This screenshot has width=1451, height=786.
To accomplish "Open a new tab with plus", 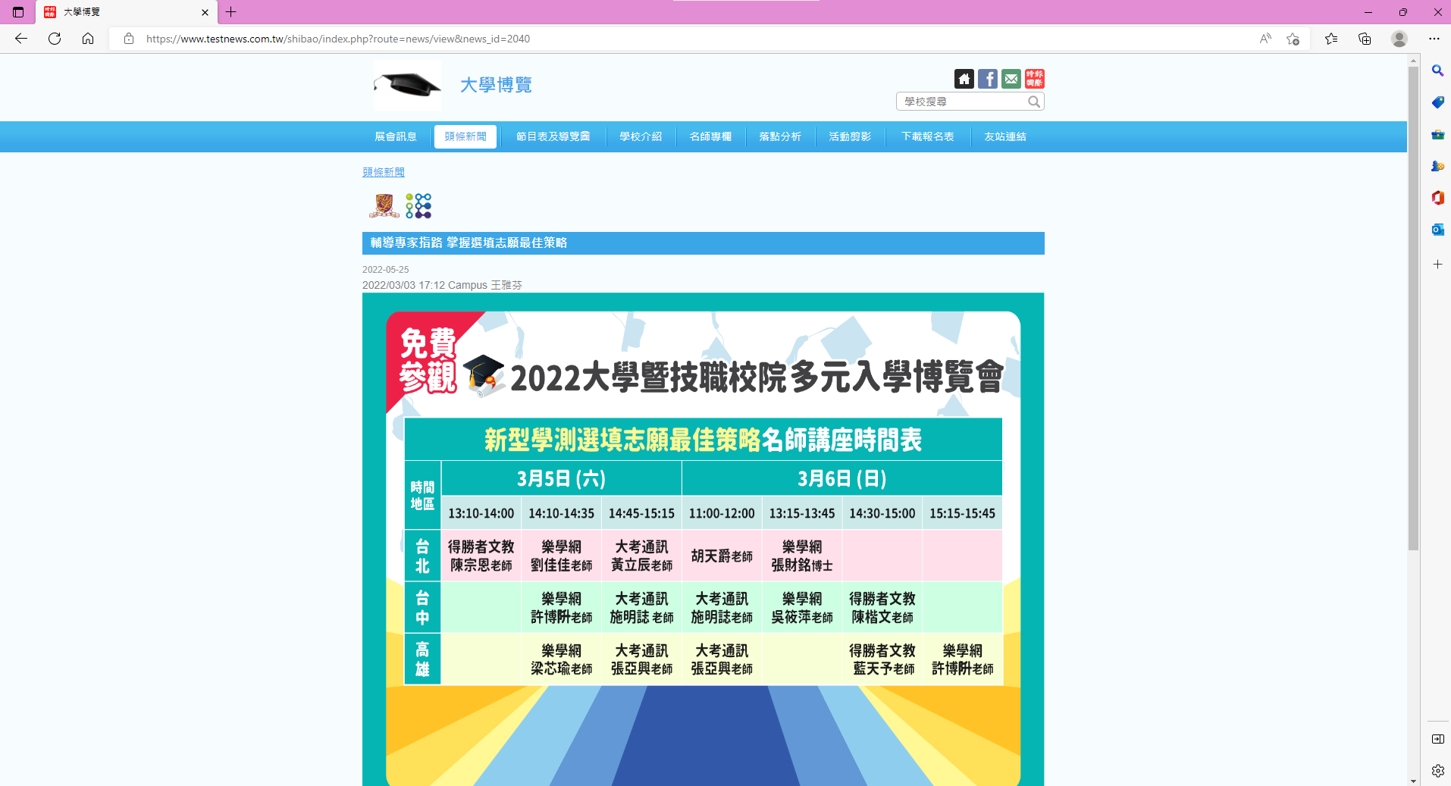I will click(231, 12).
